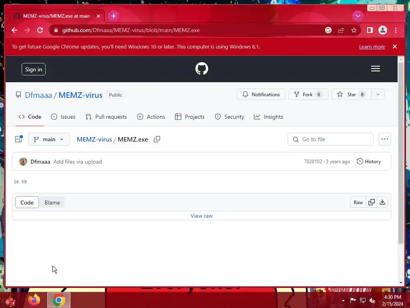Open the Security tab
The width and height of the screenshot is (410, 308).
pyautogui.click(x=229, y=117)
